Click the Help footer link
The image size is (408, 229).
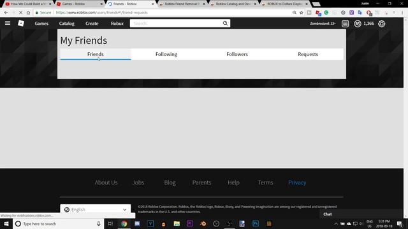233,183
